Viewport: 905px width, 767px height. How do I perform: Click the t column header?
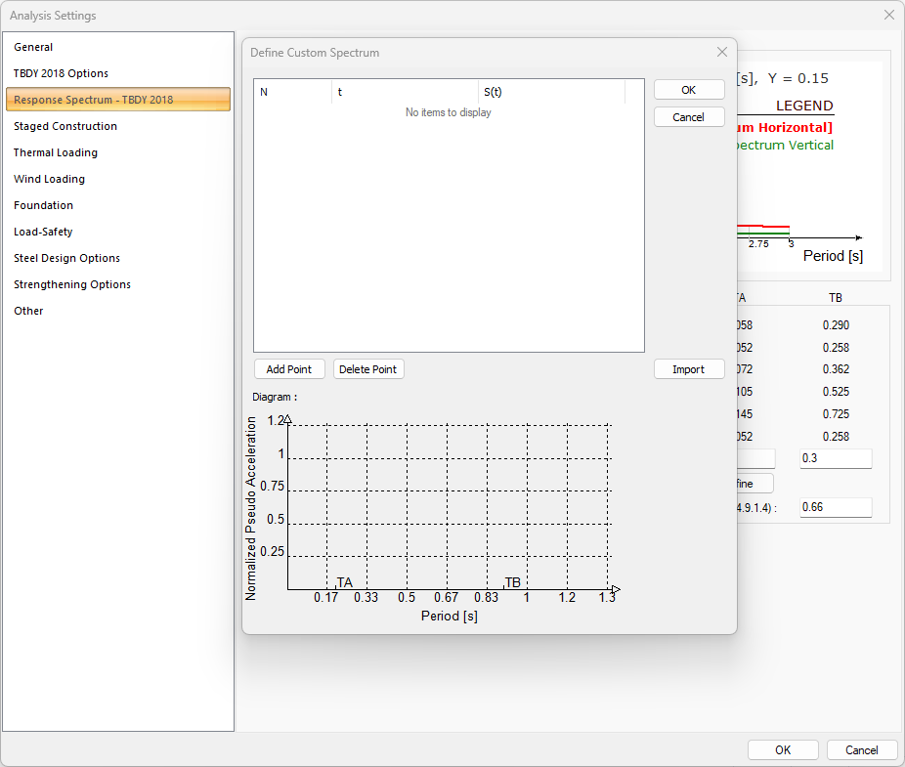click(x=405, y=92)
